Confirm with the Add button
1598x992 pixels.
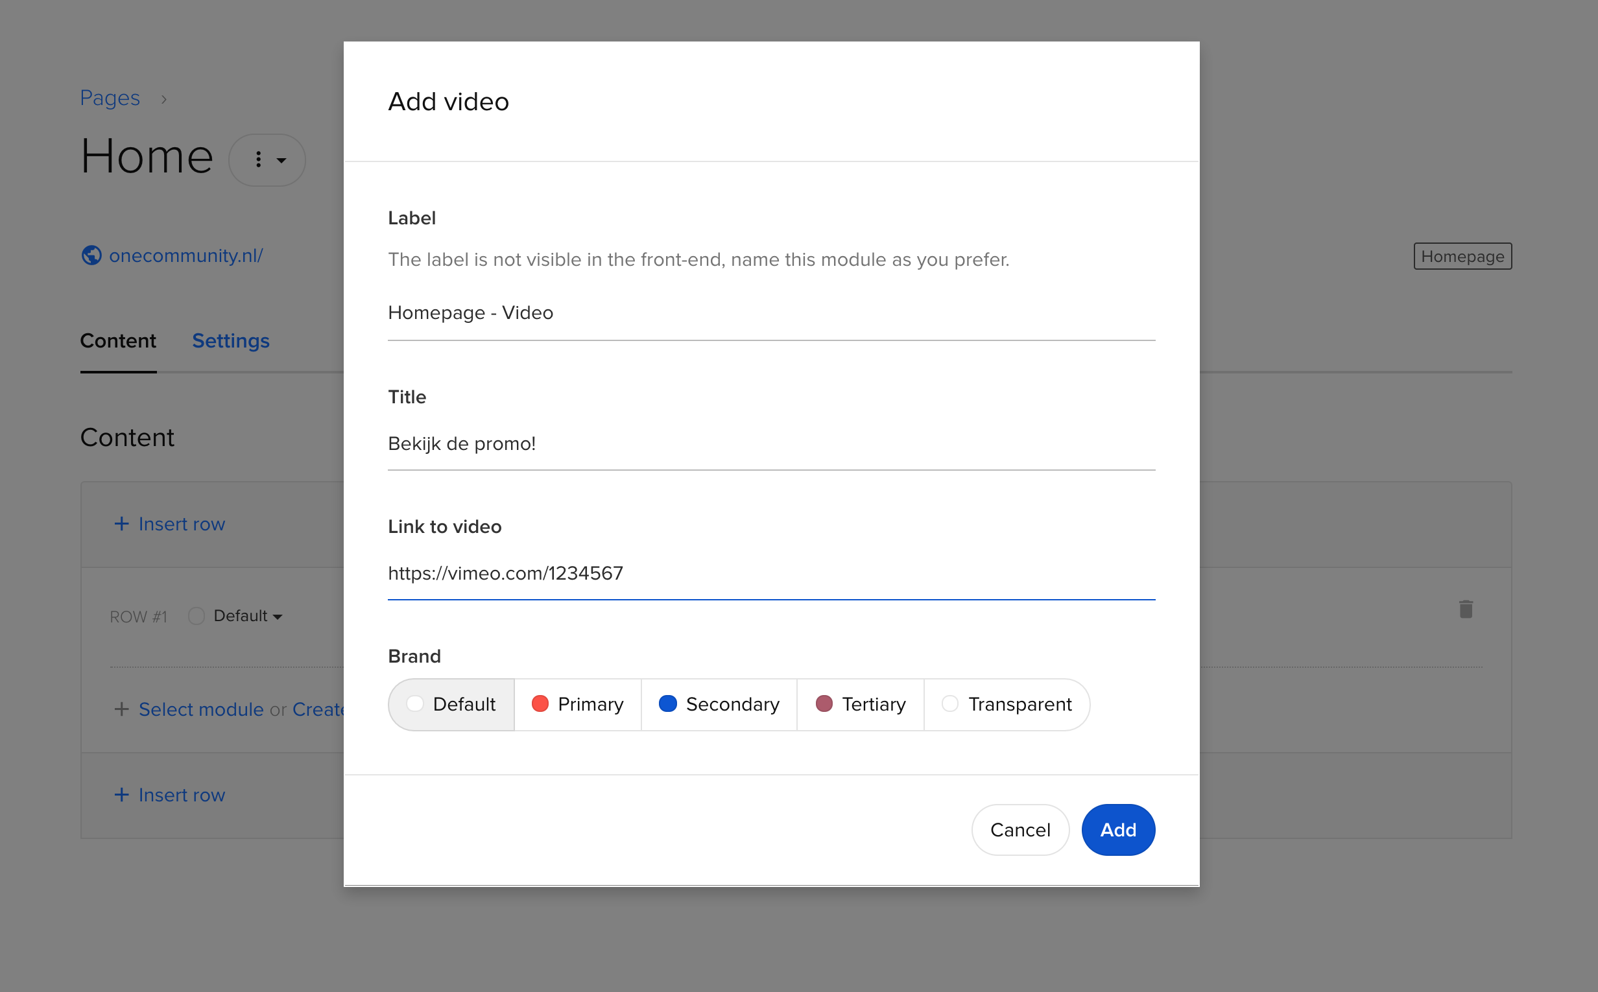[1117, 829]
